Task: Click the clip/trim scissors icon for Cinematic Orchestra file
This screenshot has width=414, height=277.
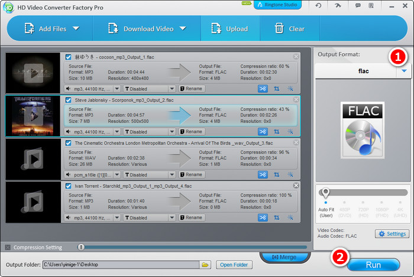Action: click(x=263, y=175)
